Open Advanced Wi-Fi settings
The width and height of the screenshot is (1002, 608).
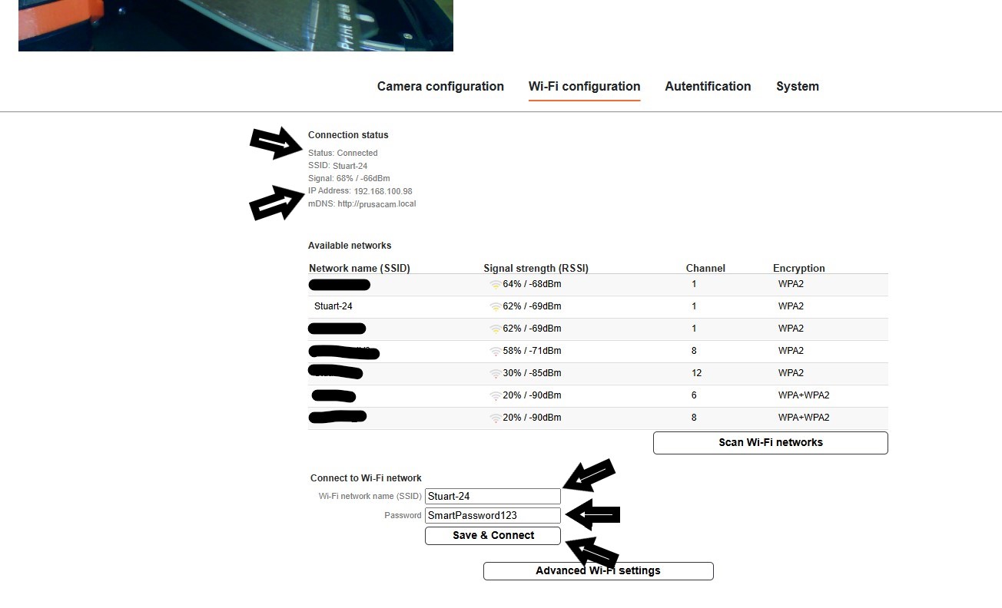point(598,571)
